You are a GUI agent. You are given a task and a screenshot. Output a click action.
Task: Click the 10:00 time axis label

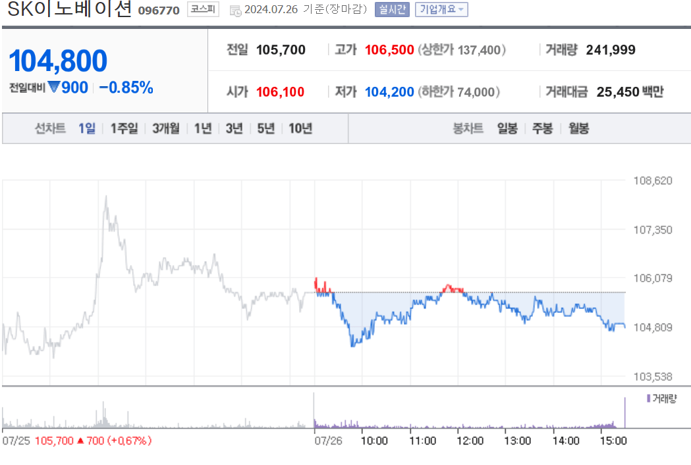click(374, 441)
